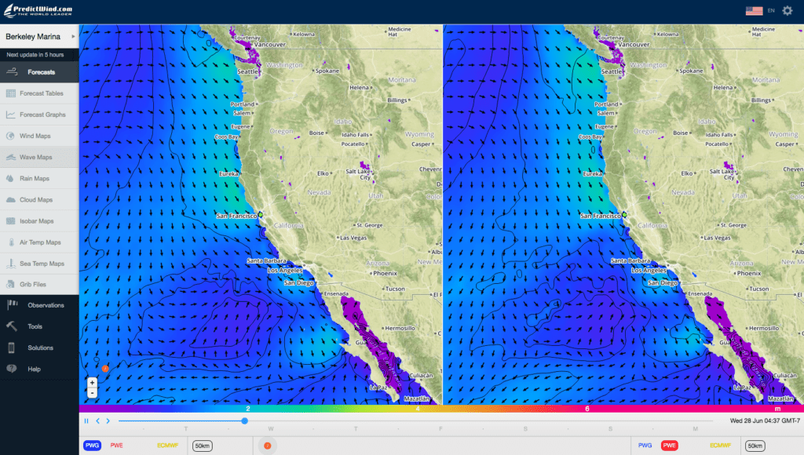This screenshot has height=455, width=804.
Task: Open the Help page
Action: (39, 369)
